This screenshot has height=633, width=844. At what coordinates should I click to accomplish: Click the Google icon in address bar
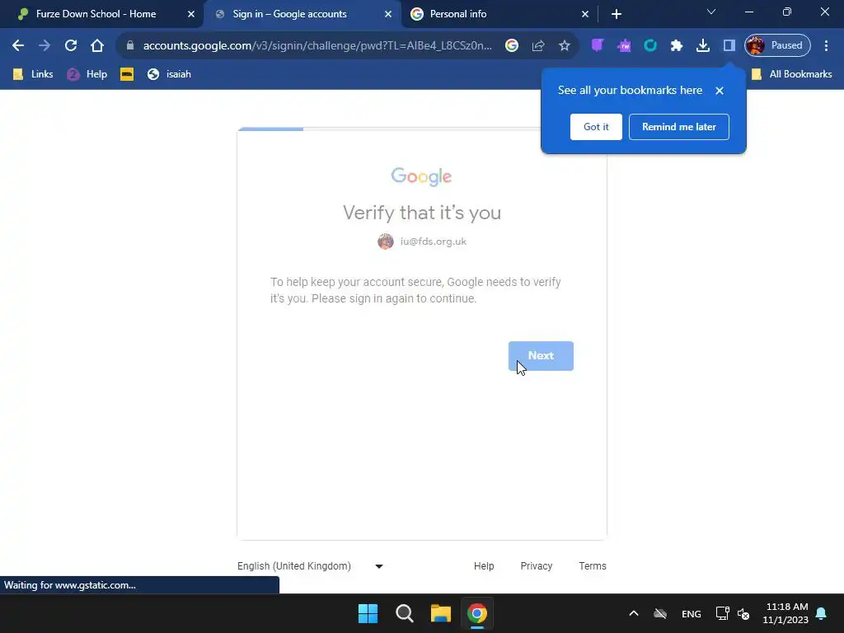[x=511, y=46]
